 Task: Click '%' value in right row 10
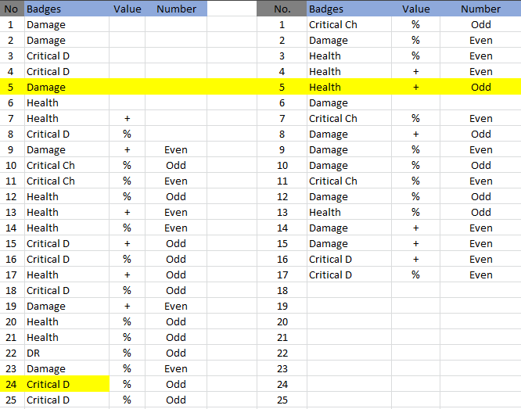click(x=415, y=165)
